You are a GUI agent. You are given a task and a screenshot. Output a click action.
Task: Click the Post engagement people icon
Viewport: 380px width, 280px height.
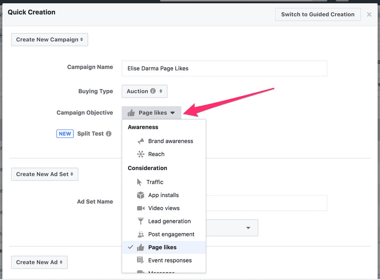pos(141,234)
